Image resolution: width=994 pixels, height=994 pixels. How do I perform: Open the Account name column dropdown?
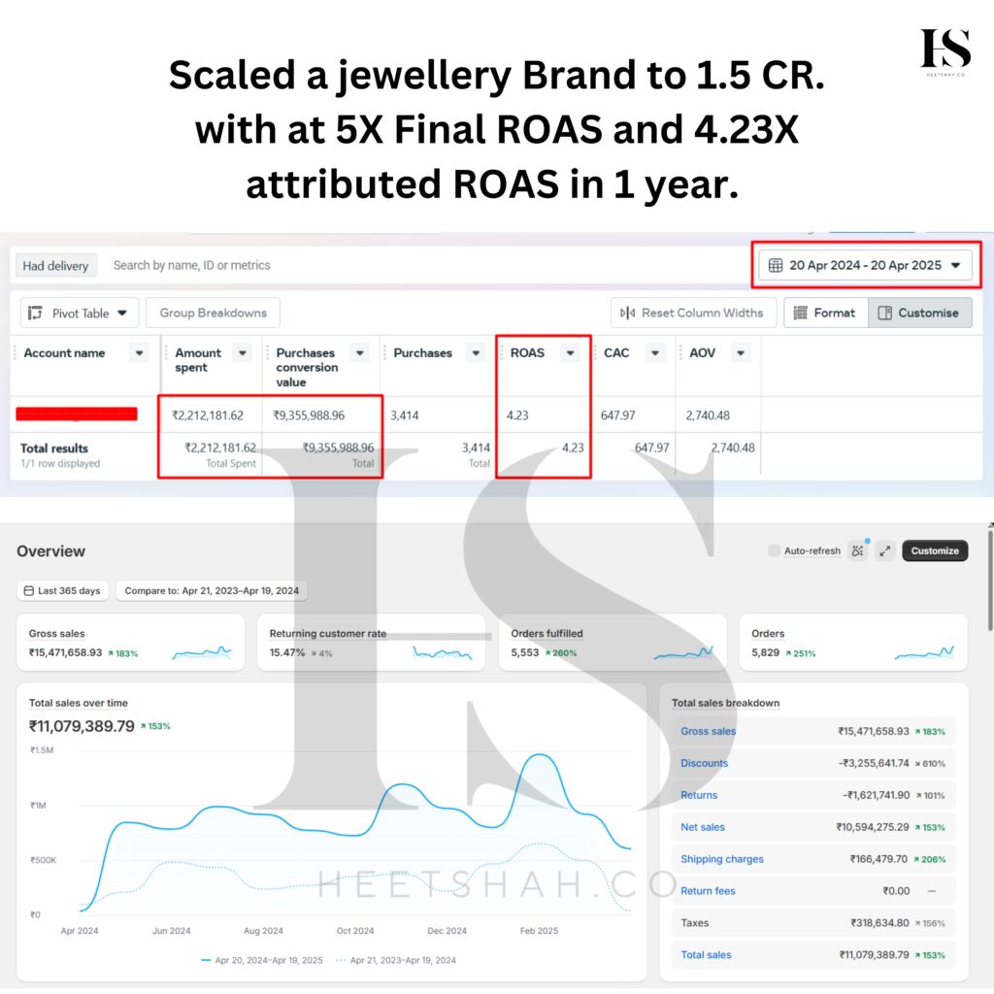click(x=139, y=353)
